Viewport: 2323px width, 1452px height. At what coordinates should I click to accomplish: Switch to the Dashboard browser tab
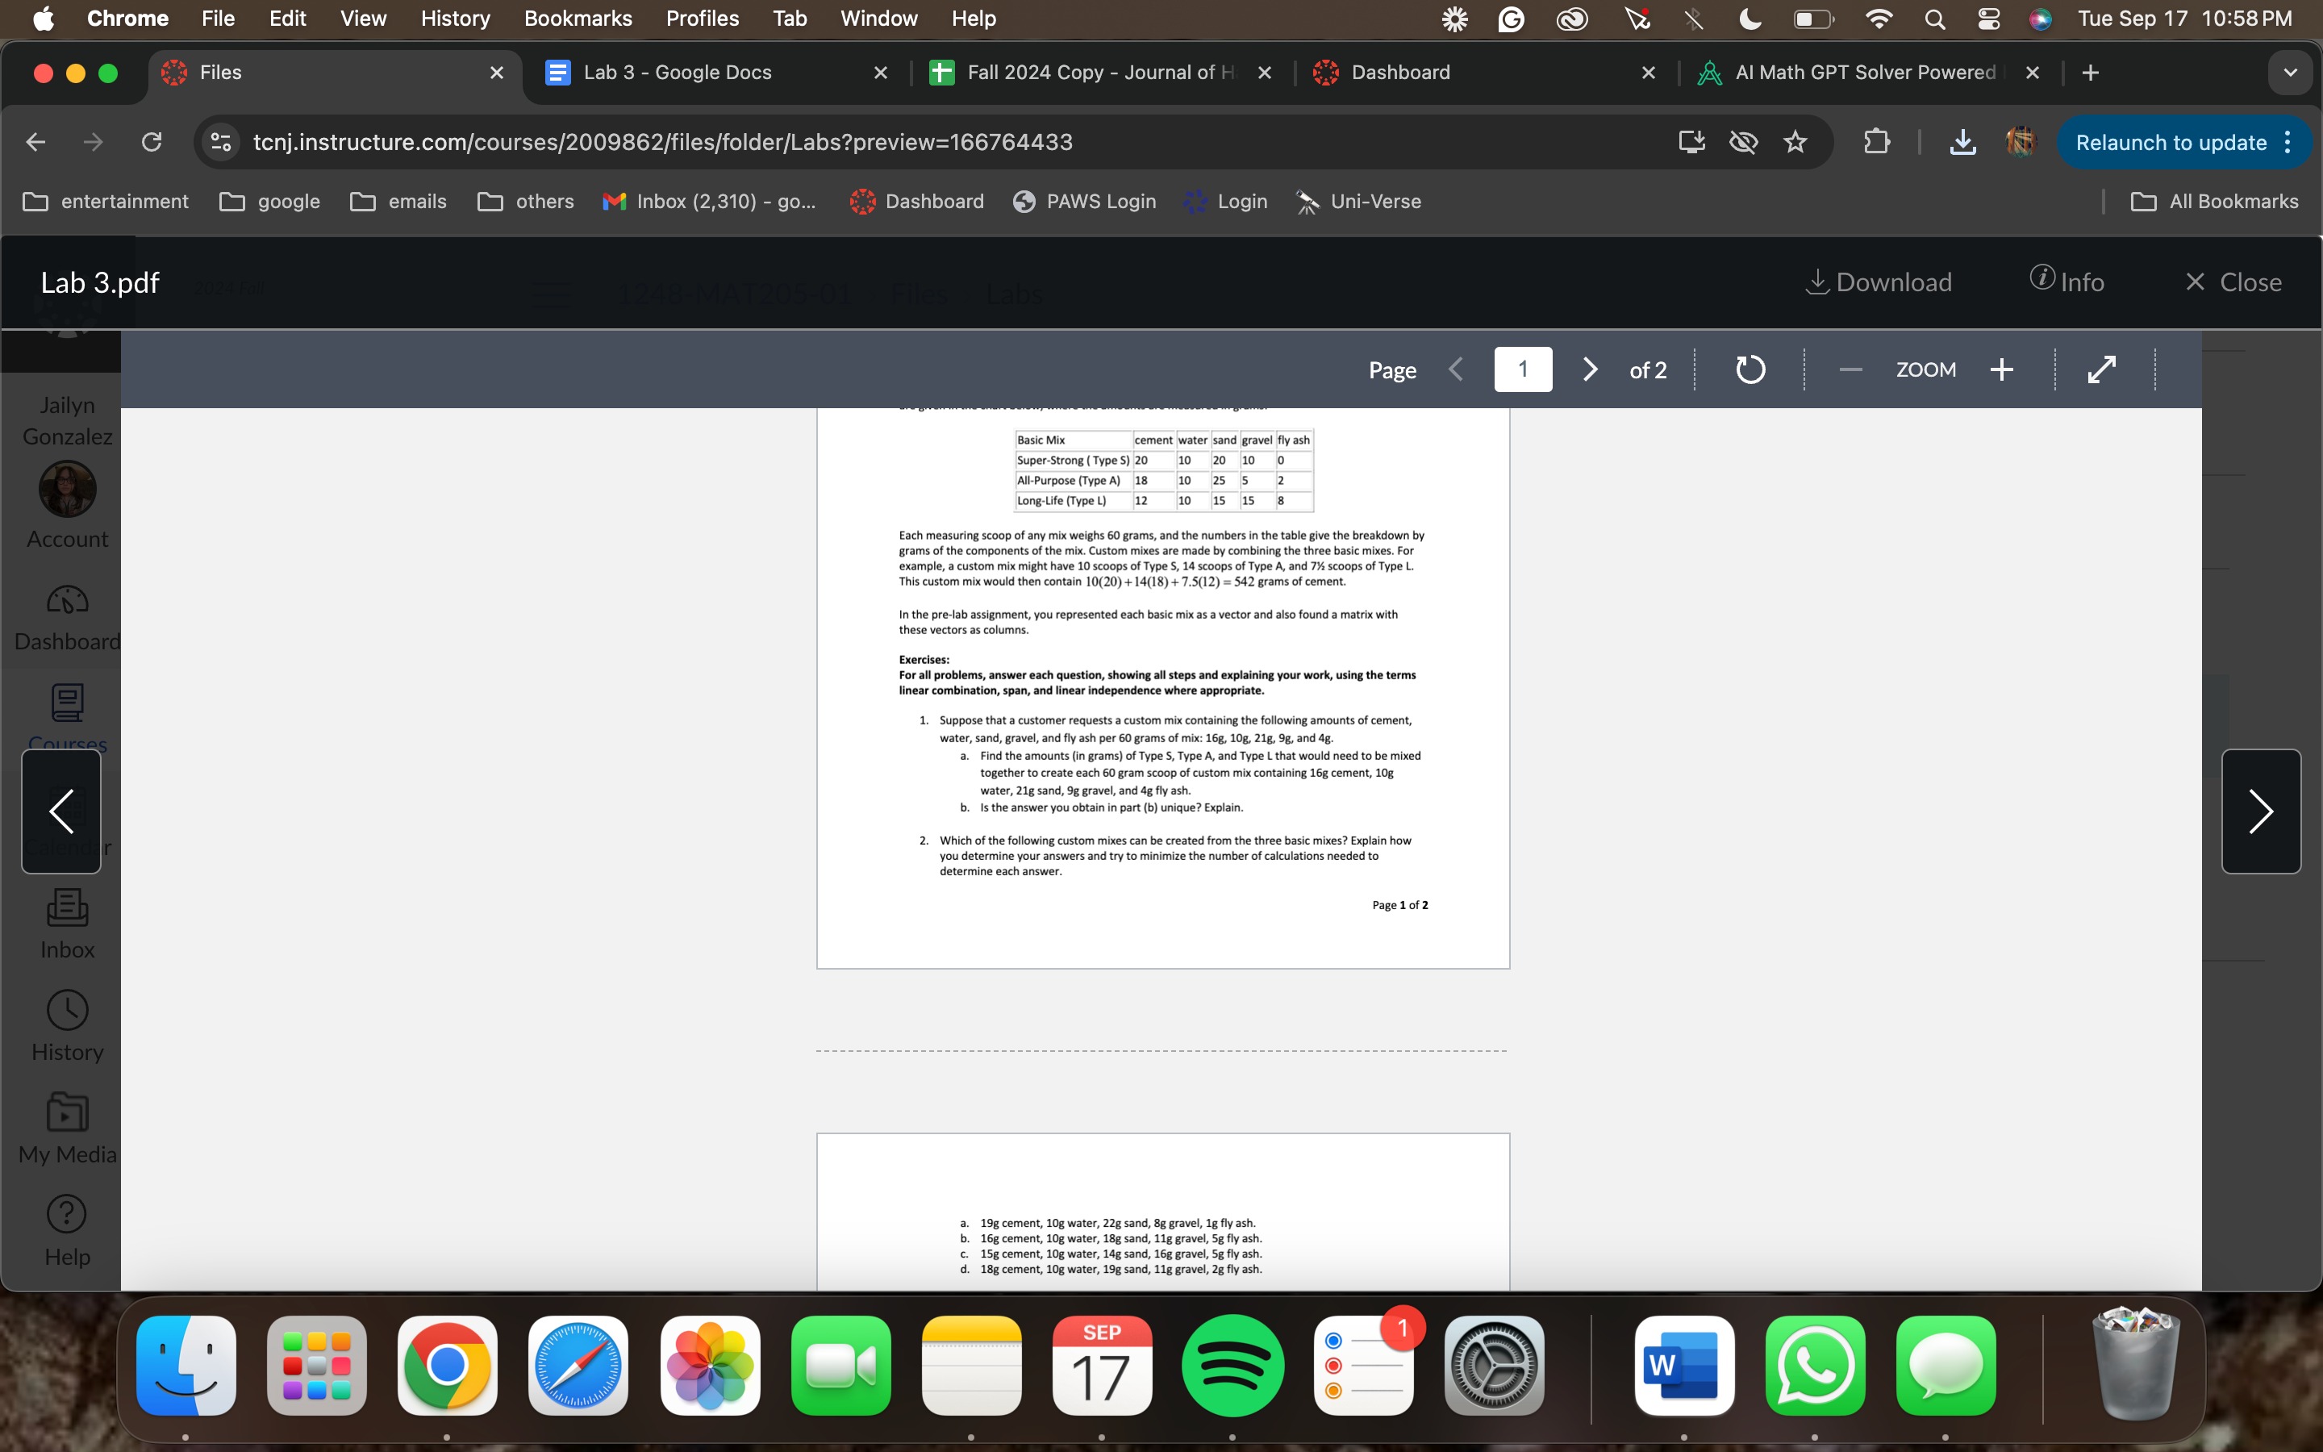(x=1483, y=72)
